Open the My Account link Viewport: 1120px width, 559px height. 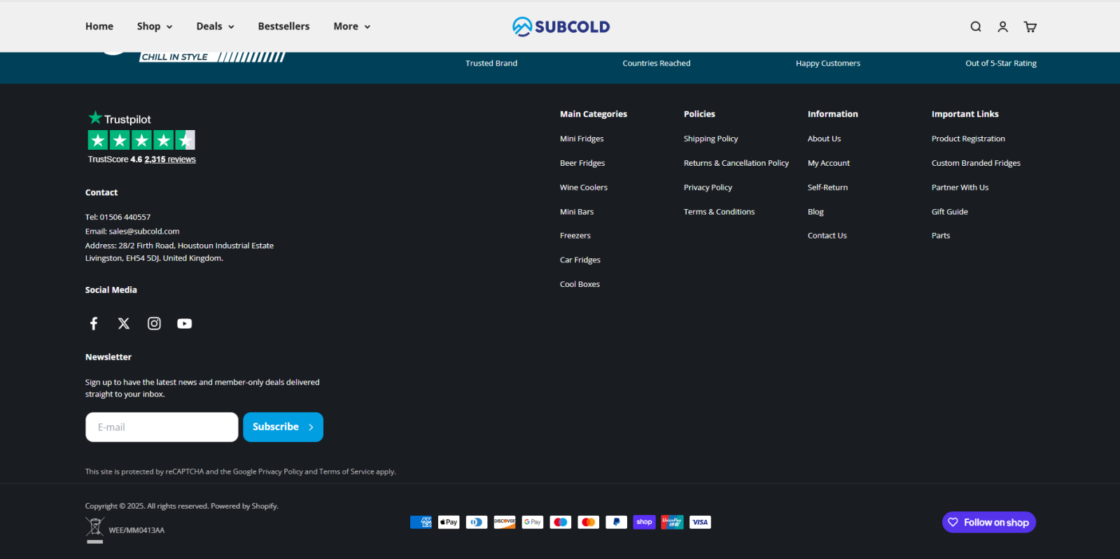pos(829,163)
